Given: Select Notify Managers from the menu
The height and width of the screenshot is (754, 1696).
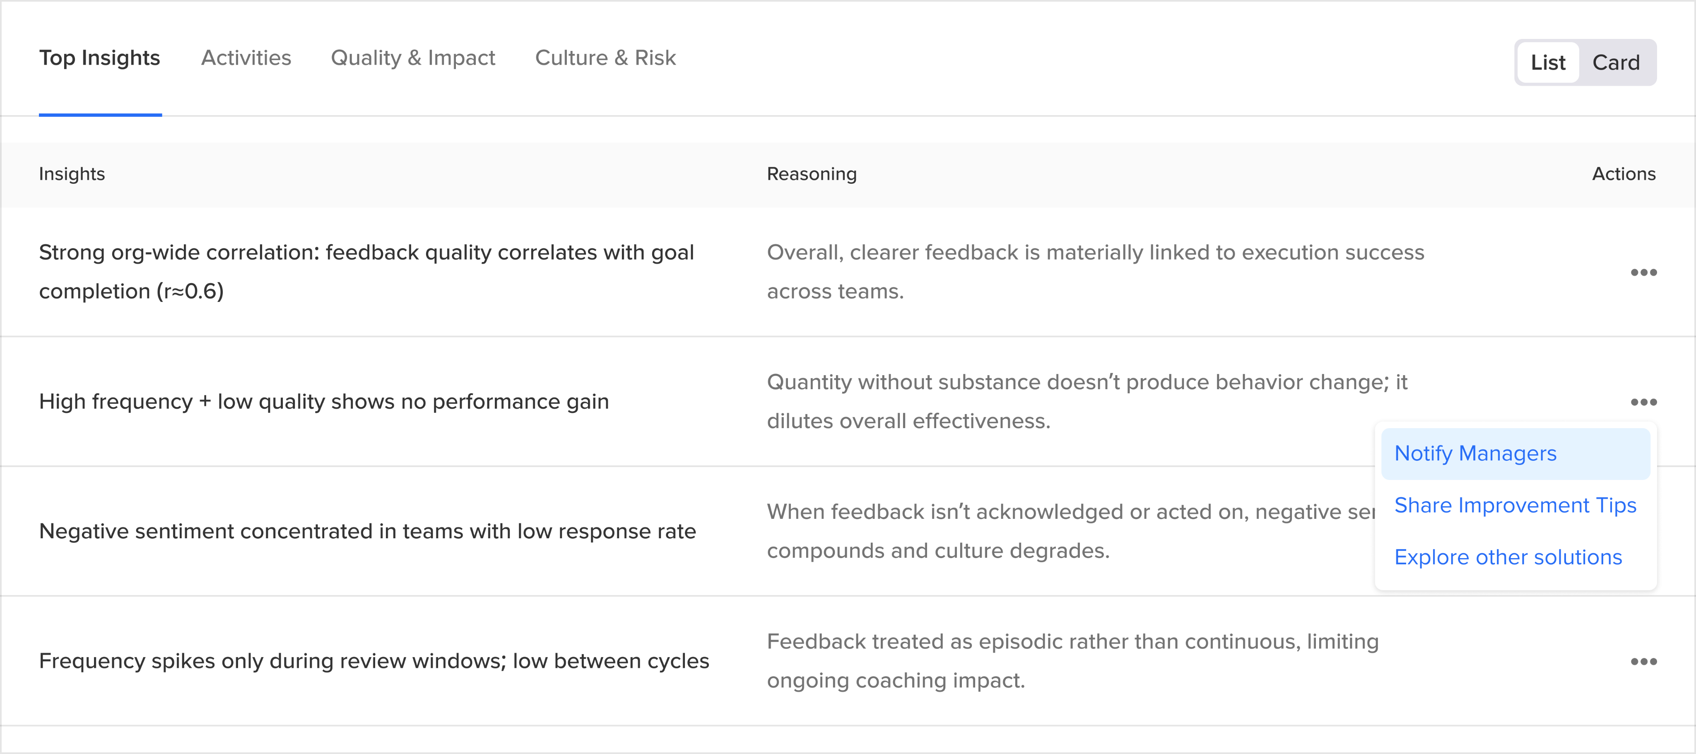Looking at the screenshot, I should (1475, 454).
